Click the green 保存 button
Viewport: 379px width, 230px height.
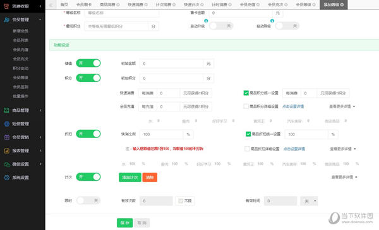point(125,223)
